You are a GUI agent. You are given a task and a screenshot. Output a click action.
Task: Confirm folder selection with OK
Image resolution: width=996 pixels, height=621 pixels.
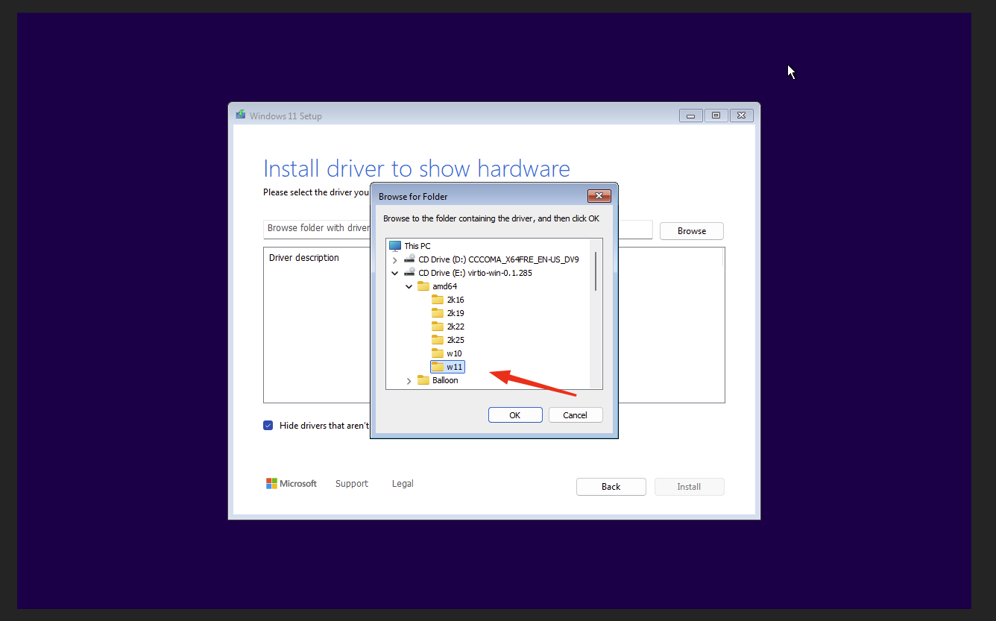tap(515, 414)
